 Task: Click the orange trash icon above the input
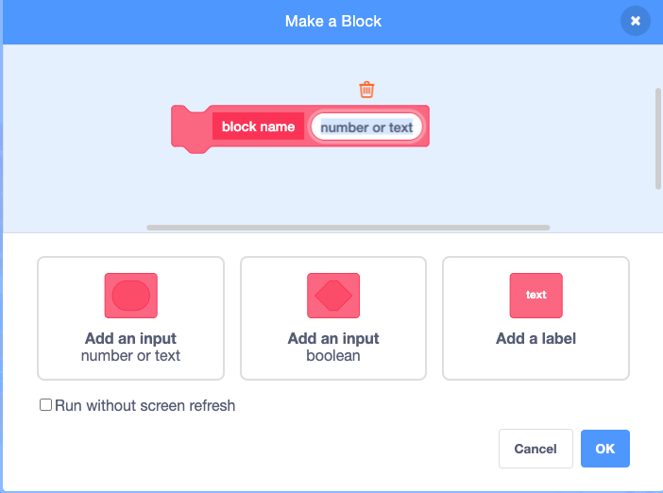click(x=366, y=90)
